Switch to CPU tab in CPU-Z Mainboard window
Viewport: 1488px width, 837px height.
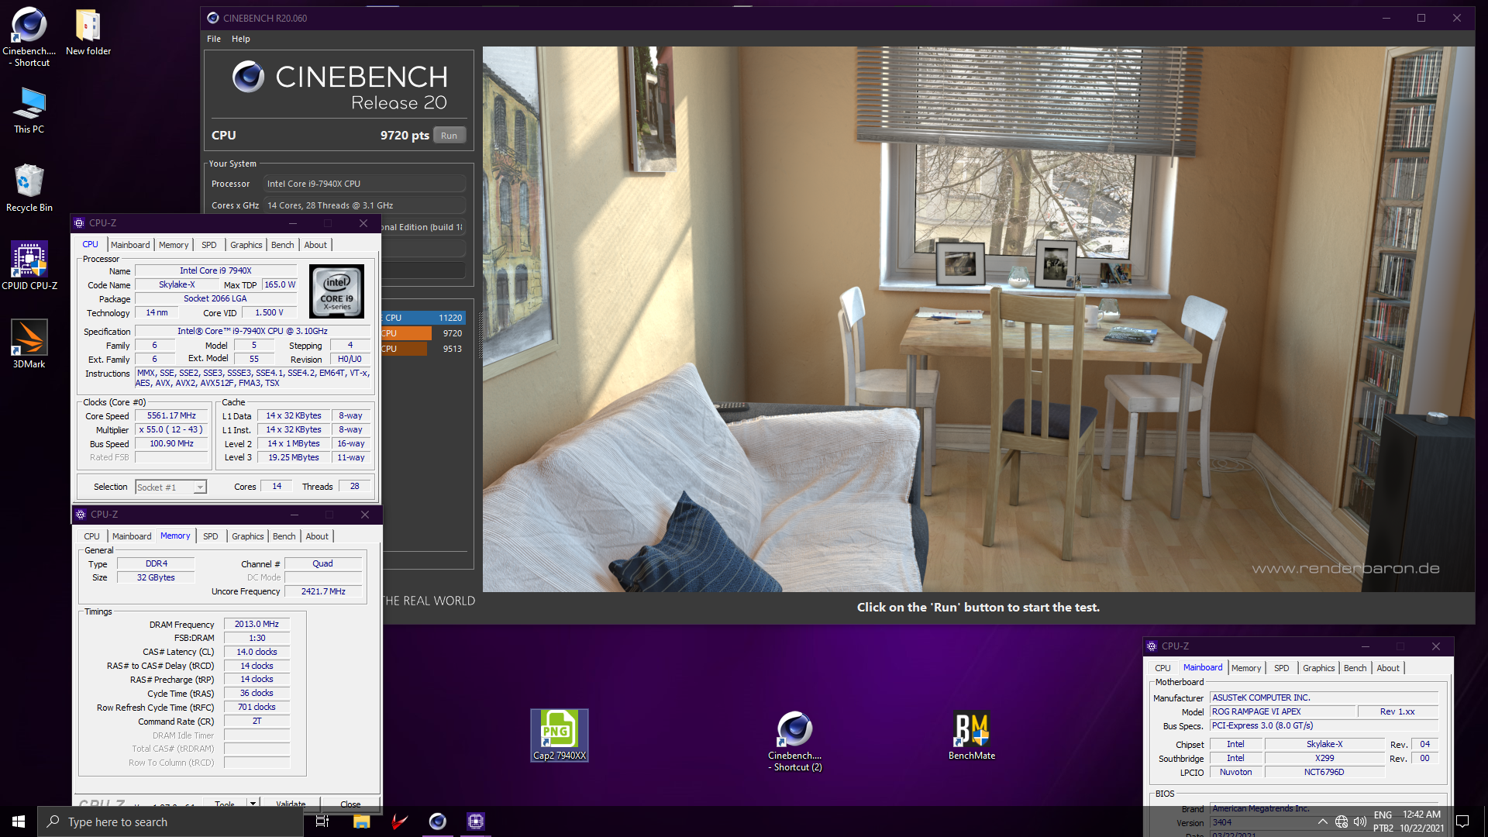tap(1162, 668)
